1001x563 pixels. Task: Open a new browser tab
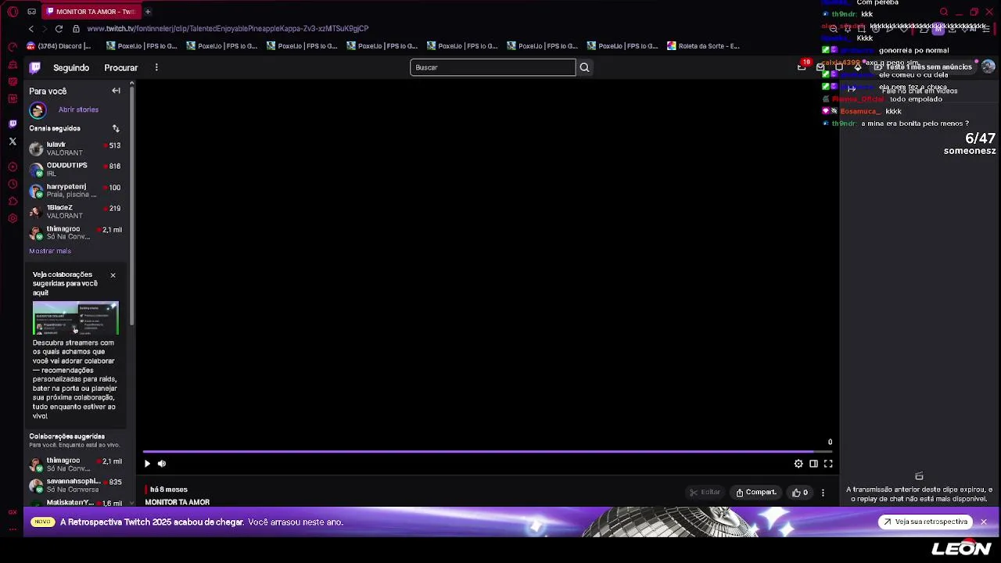click(x=148, y=12)
